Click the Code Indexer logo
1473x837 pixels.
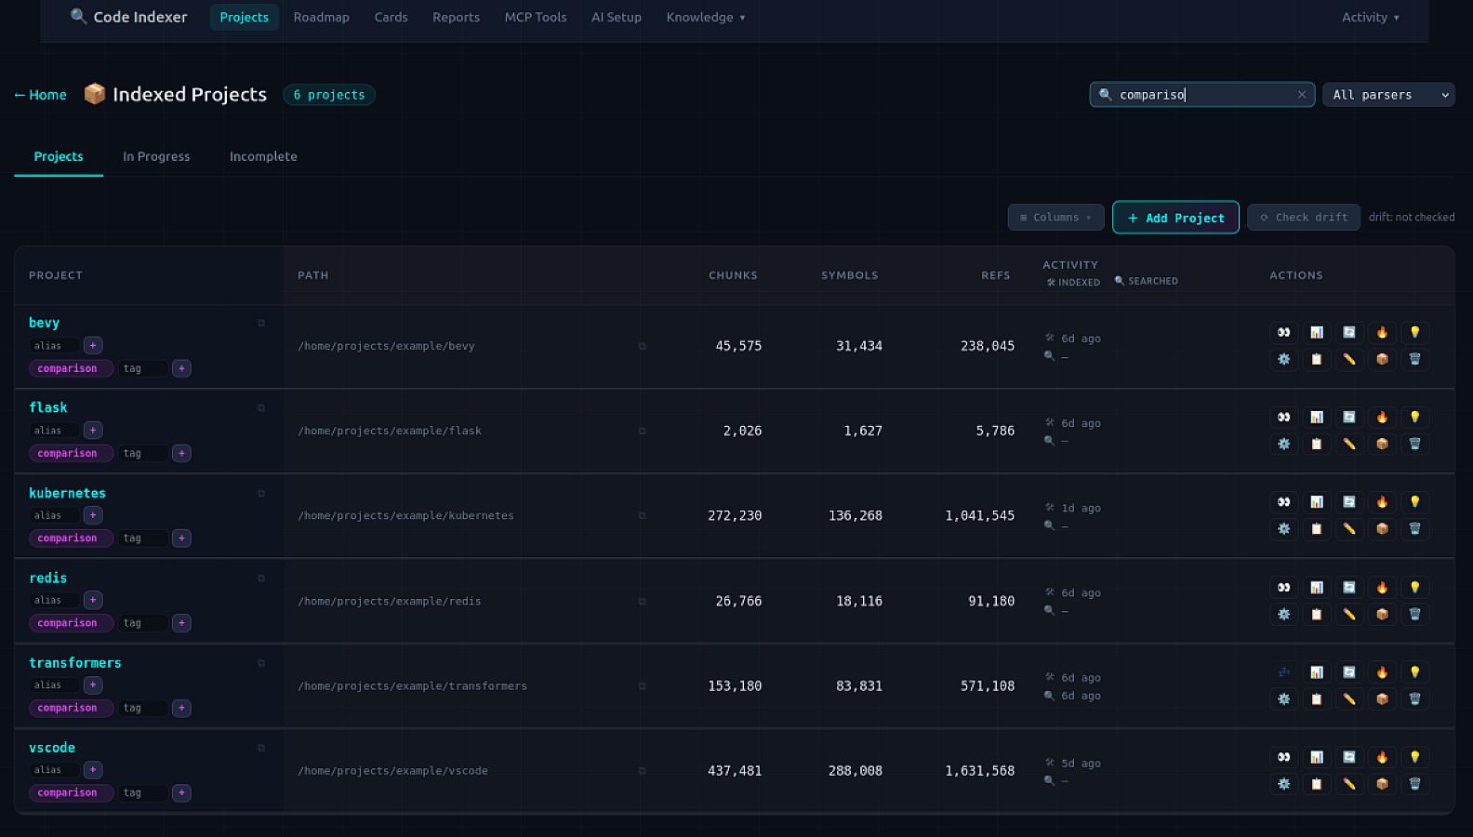click(x=128, y=17)
